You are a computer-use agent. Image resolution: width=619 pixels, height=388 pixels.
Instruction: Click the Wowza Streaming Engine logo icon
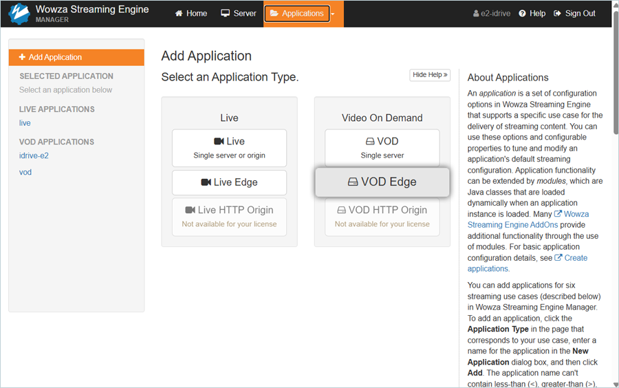[19, 14]
